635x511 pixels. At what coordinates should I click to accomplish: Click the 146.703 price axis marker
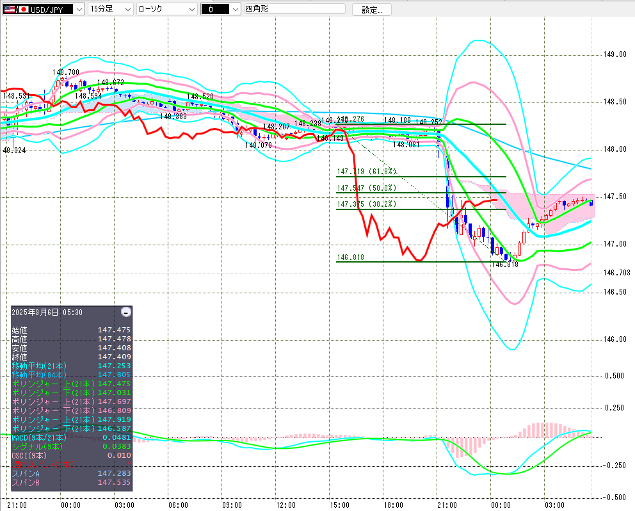[x=617, y=273]
